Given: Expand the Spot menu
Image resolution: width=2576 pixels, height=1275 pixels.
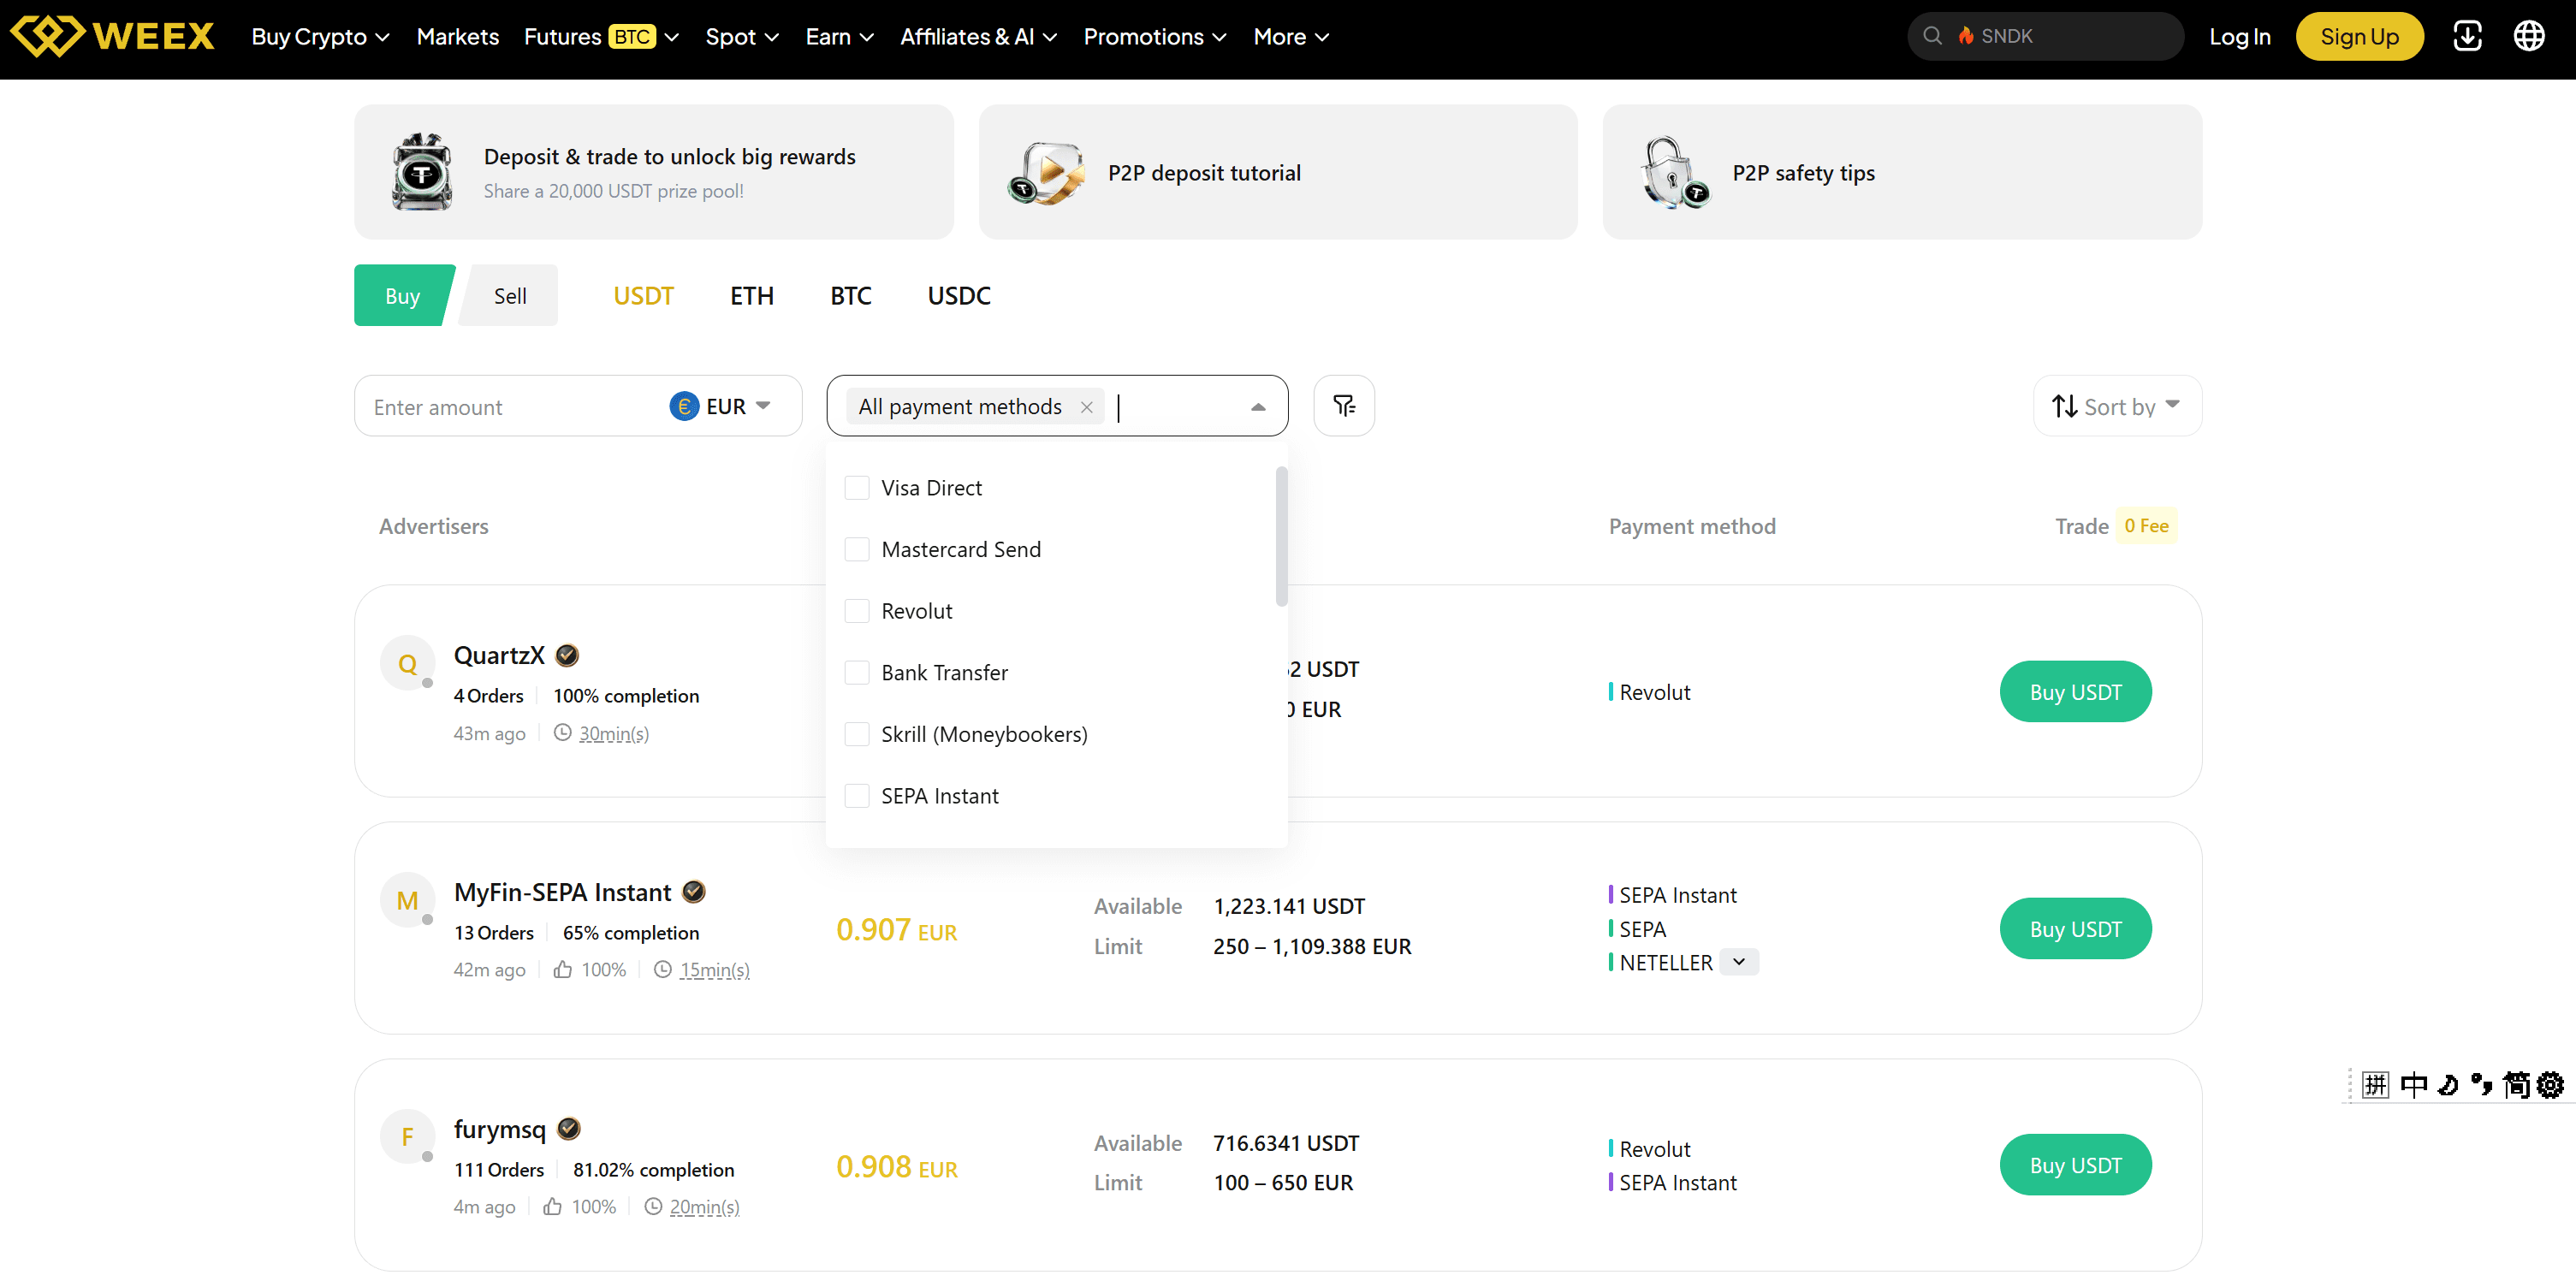Looking at the screenshot, I should [x=741, y=36].
